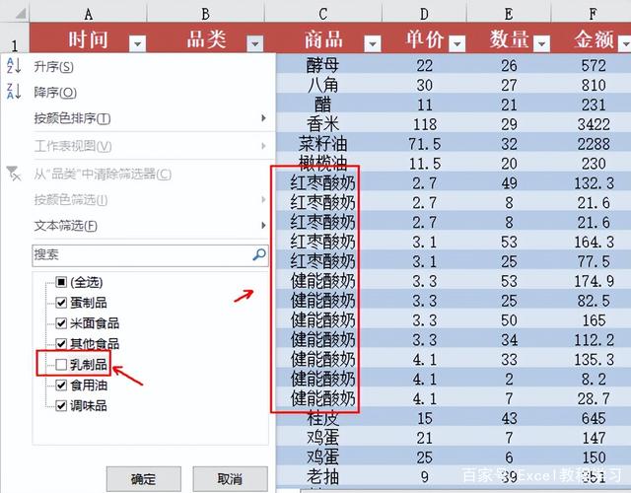Open the 数量 column filter dropdown

click(x=541, y=43)
